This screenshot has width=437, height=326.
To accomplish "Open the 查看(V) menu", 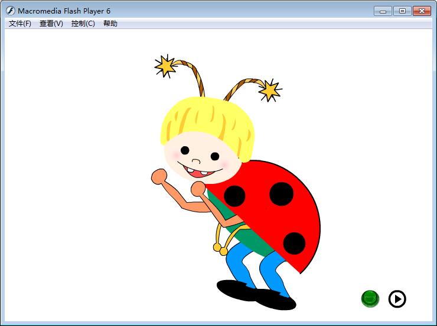I will point(51,24).
